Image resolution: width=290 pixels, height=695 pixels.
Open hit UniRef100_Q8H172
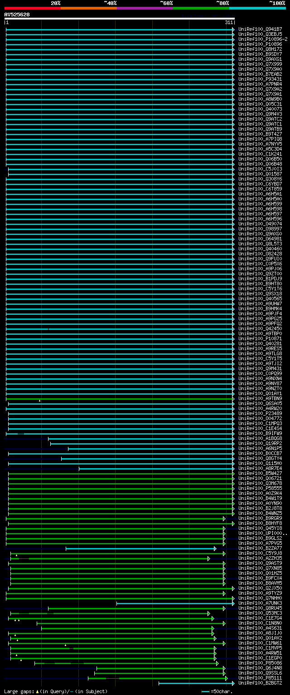(260, 49)
